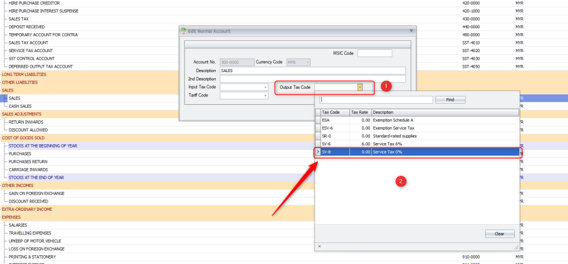Select the SV-8 Service Tax 0% row
Viewport: 568px width, 264px height.
point(416,152)
